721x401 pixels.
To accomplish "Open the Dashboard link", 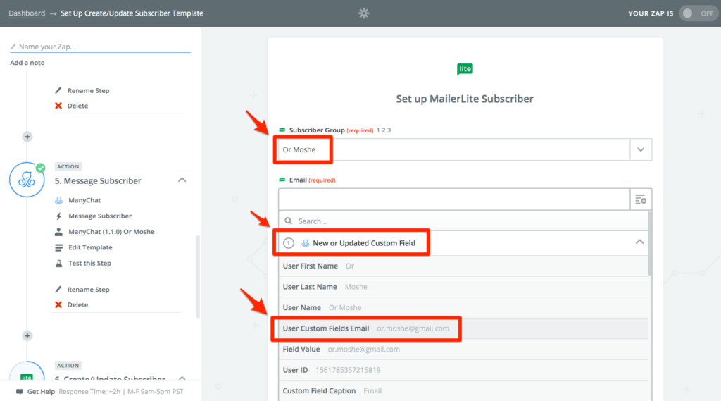I will pyautogui.click(x=27, y=13).
